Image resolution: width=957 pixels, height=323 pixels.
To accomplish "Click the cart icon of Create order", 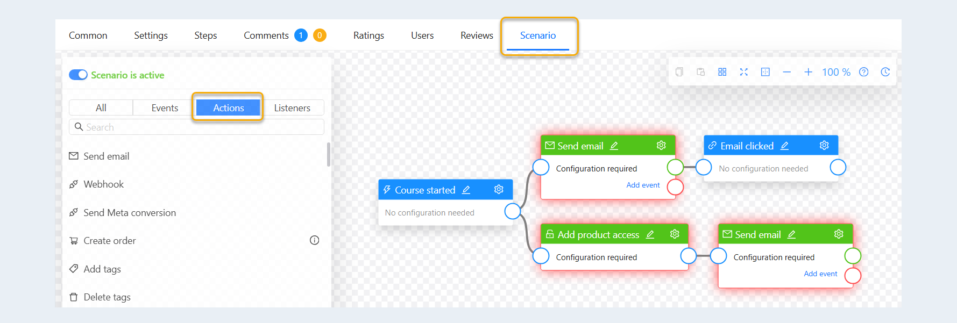I will [x=74, y=241].
